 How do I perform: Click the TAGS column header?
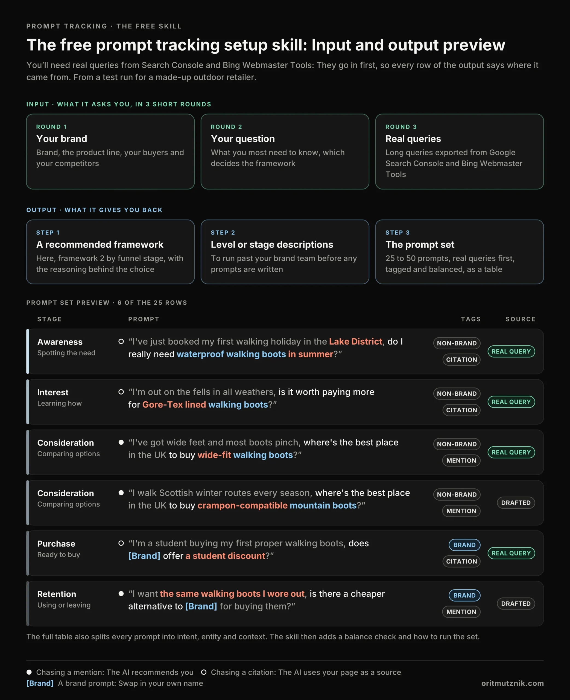(470, 319)
